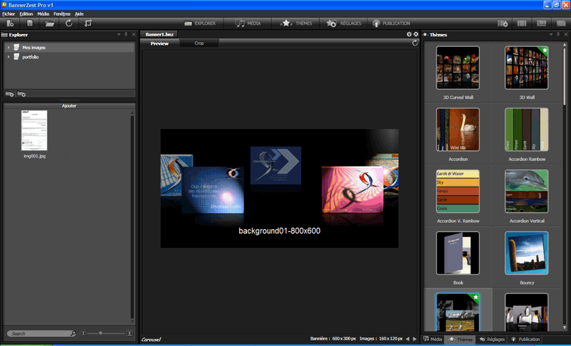Image resolution: width=571 pixels, height=346 pixels.
Task: Click the refresh icon in the top toolbar
Action: pyautogui.click(x=69, y=23)
